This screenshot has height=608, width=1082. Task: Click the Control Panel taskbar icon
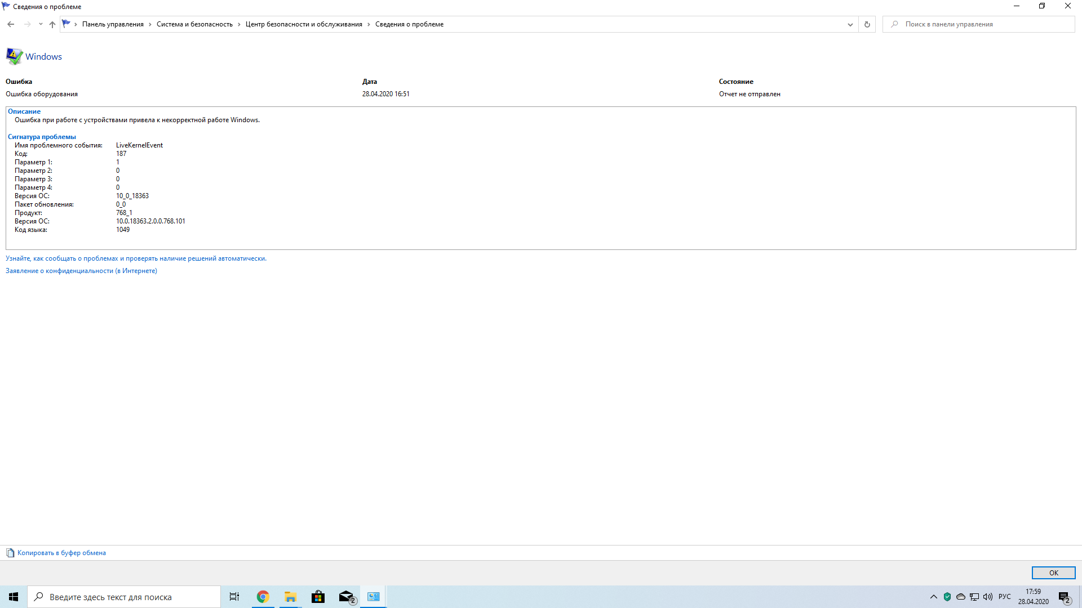pyautogui.click(x=374, y=597)
